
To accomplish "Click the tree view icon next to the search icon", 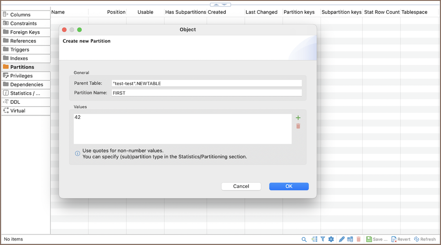I will [x=314, y=239].
